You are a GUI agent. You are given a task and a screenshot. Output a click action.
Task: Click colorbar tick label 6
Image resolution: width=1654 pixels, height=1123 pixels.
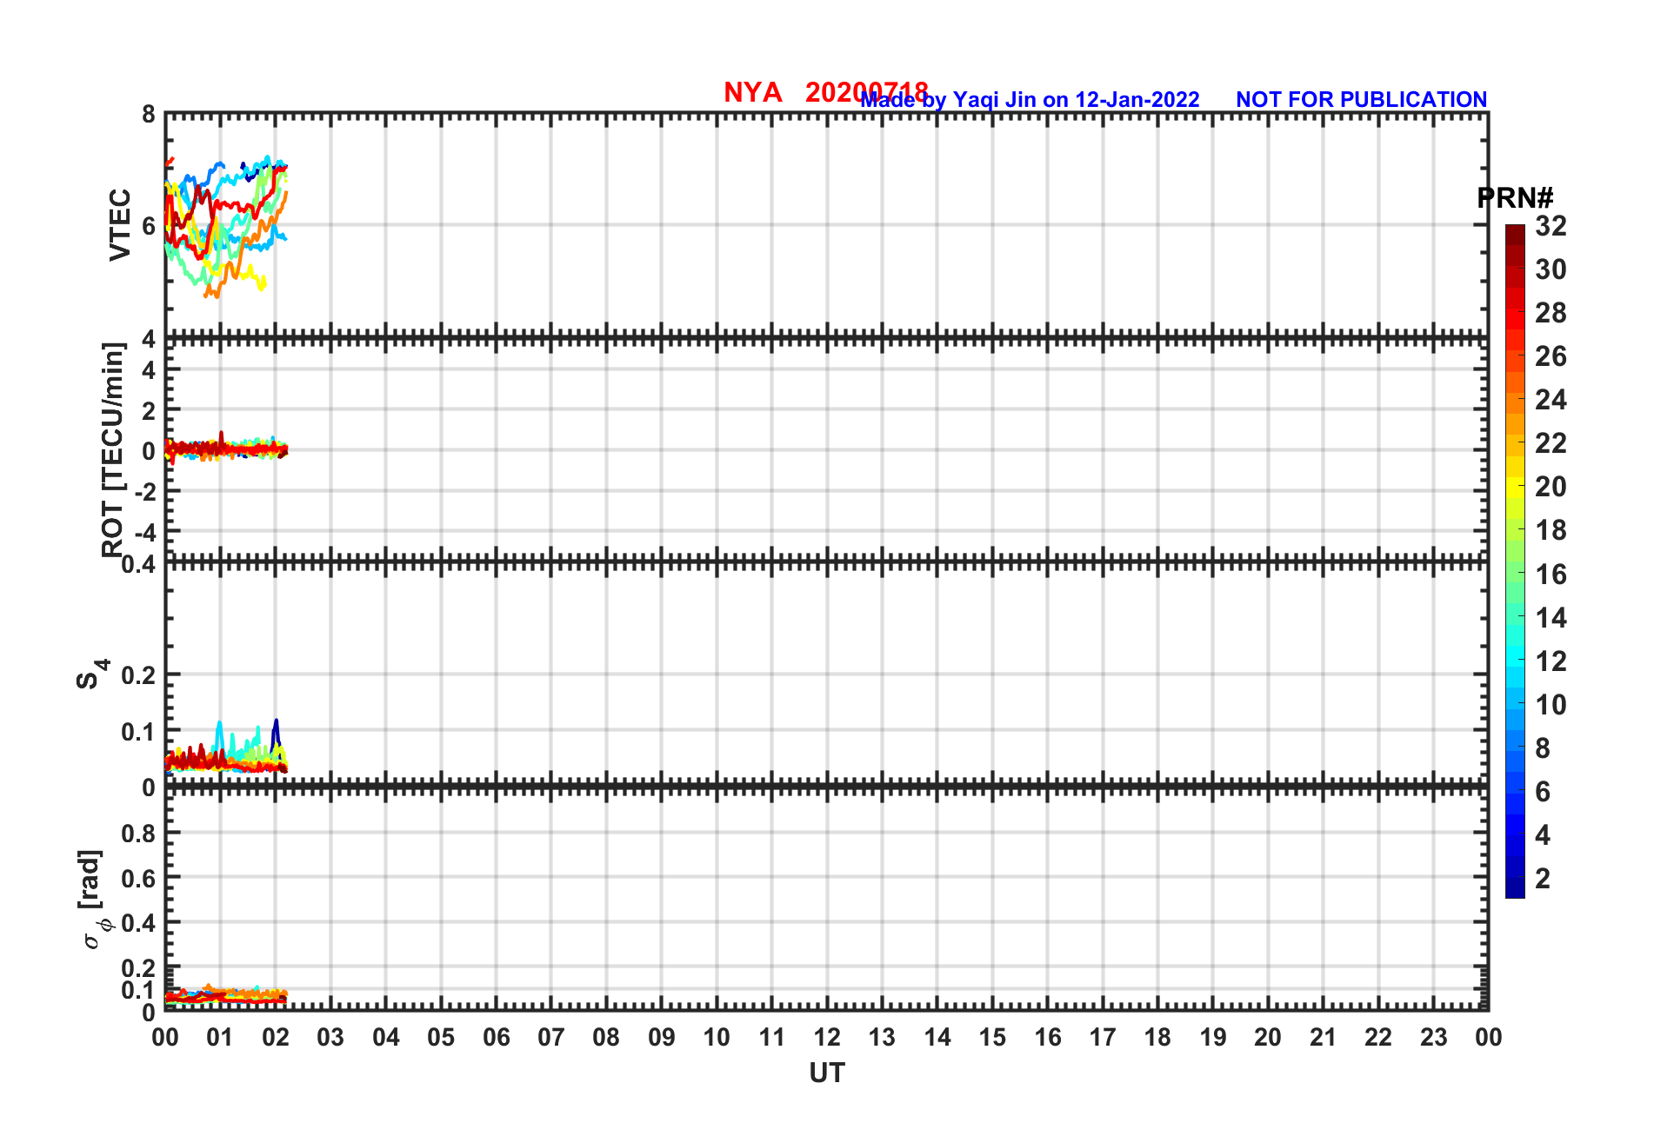coord(1543,792)
